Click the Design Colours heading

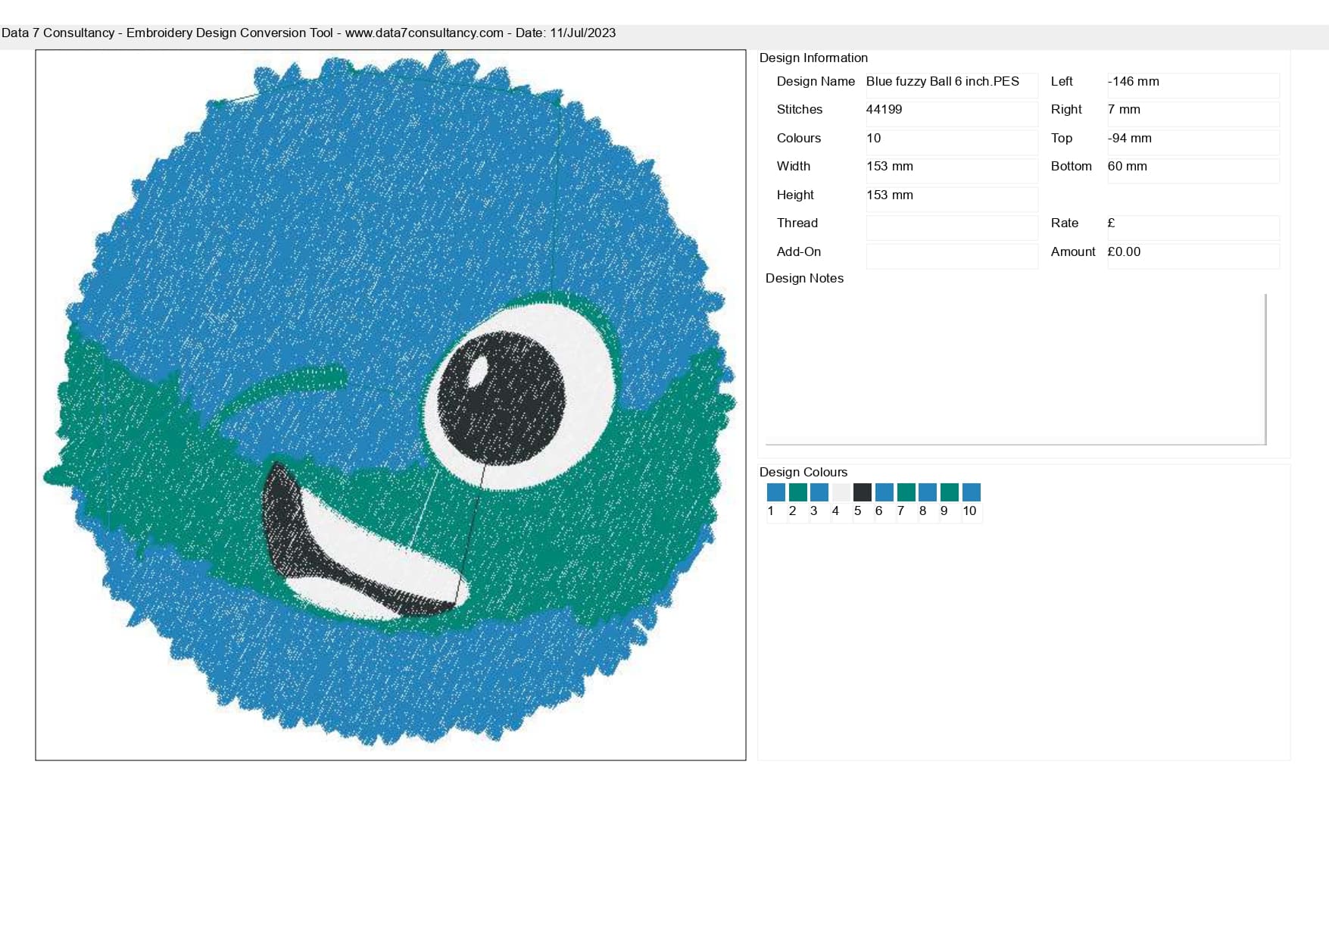pos(803,472)
